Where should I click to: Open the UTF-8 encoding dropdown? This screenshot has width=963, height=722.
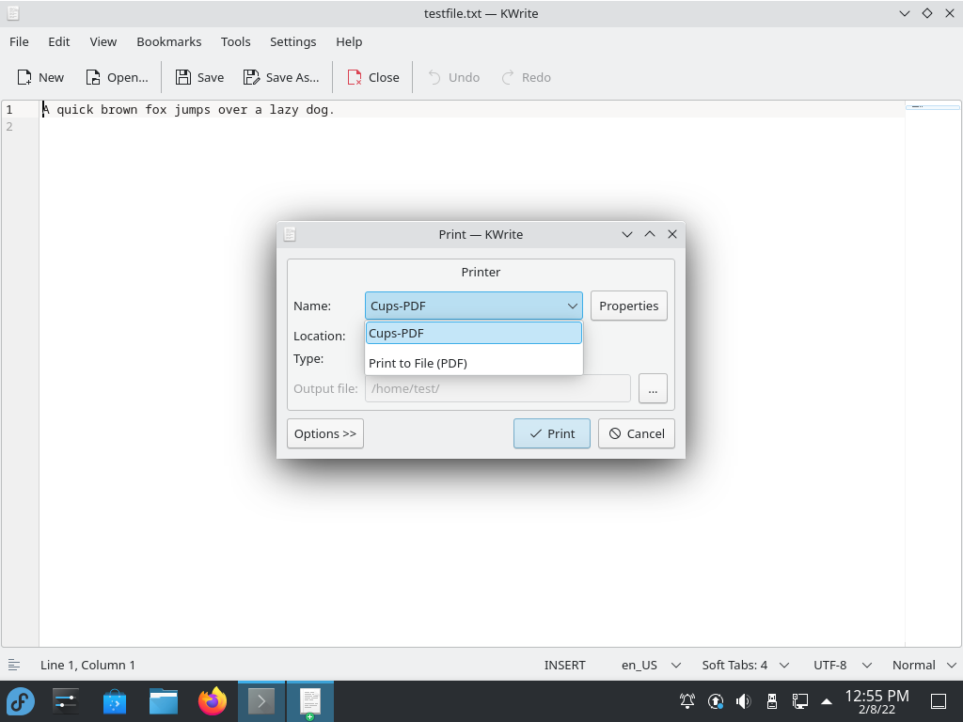coord(842,665)
